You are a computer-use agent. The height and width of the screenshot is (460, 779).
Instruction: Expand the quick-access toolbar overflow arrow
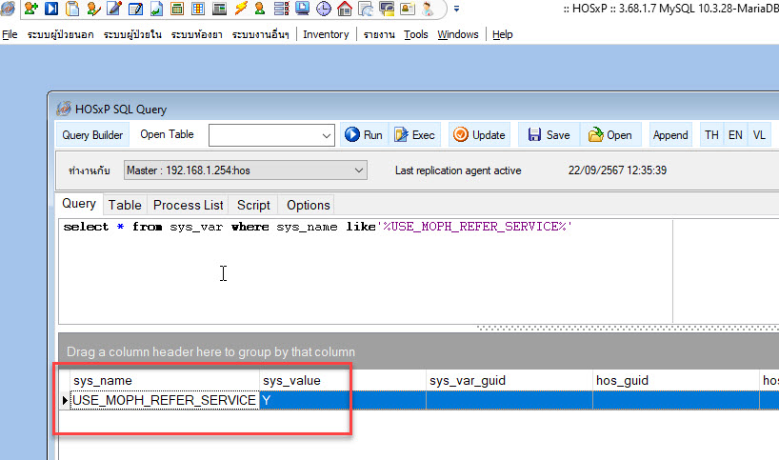coord(455,10)
